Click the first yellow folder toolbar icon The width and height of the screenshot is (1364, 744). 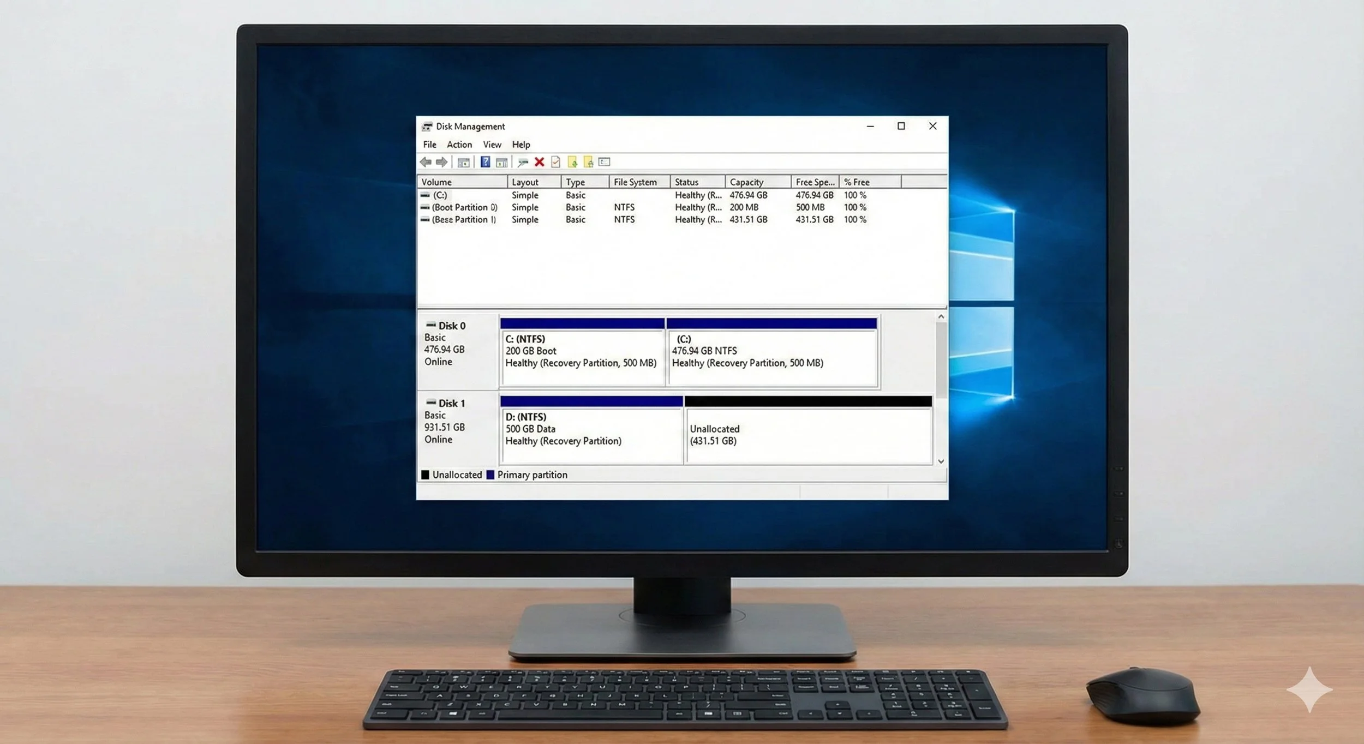tap(572, 162)
